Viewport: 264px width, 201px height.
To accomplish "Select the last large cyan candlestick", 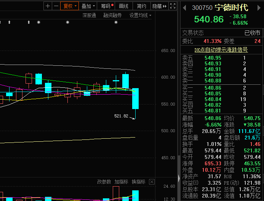I will click(135, 98).
